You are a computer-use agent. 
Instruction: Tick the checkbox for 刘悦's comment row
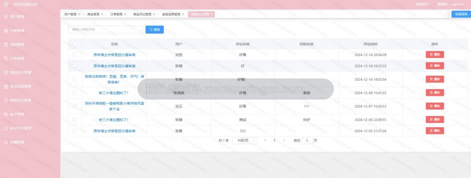tap(75, 55)
